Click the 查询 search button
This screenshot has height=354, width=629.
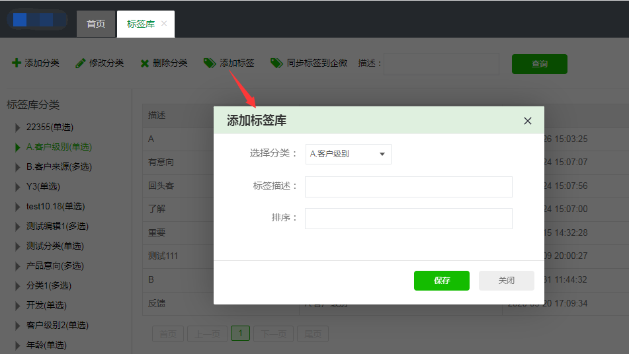tap(539, 64)
